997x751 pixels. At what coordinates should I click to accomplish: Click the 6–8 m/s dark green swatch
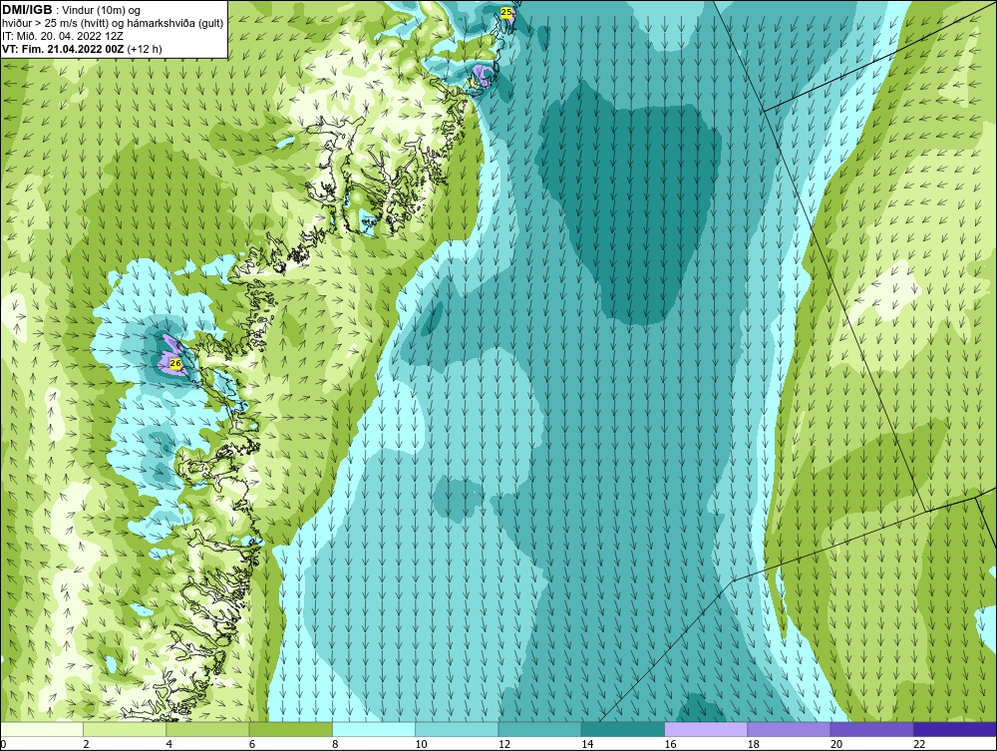290,729
